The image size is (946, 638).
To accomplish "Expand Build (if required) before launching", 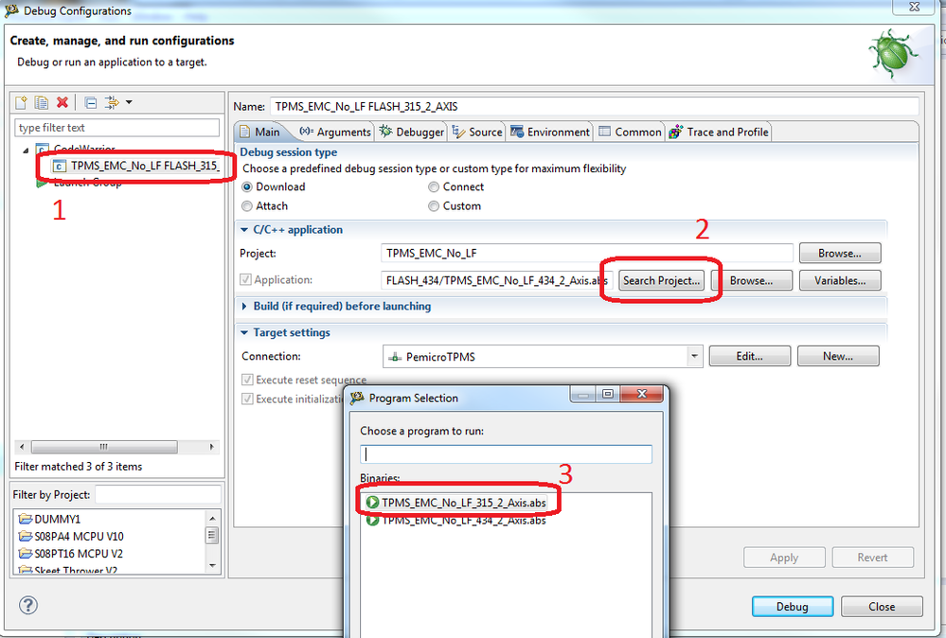I will point(244,307).
